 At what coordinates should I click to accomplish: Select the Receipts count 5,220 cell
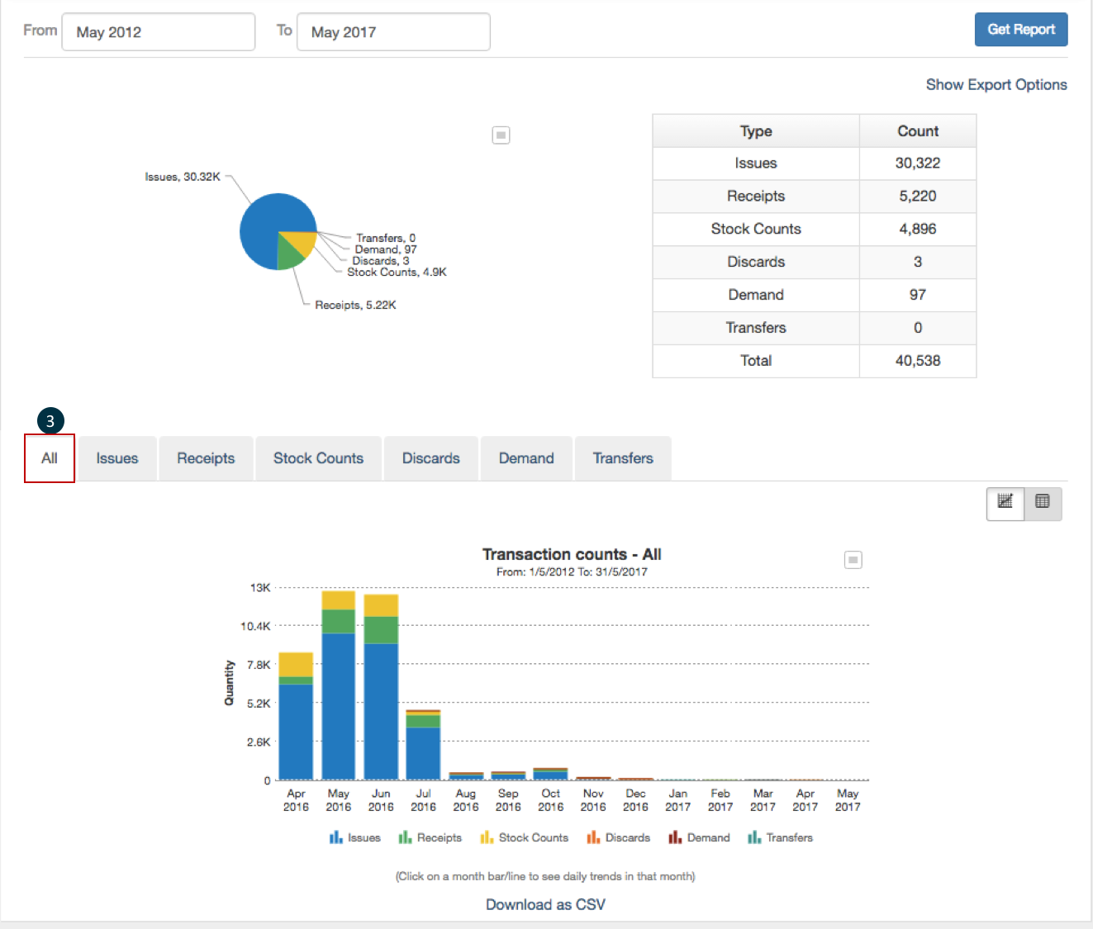pos(918,197)
